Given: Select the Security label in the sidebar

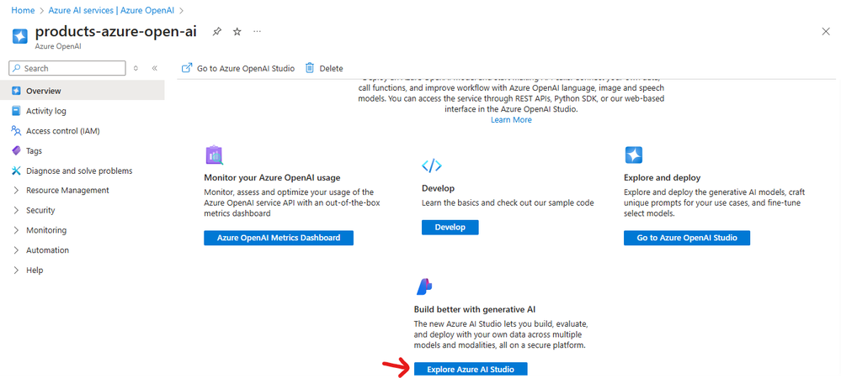Looking at the screenshot, I should pyautogui.click(x=40, y=210).
